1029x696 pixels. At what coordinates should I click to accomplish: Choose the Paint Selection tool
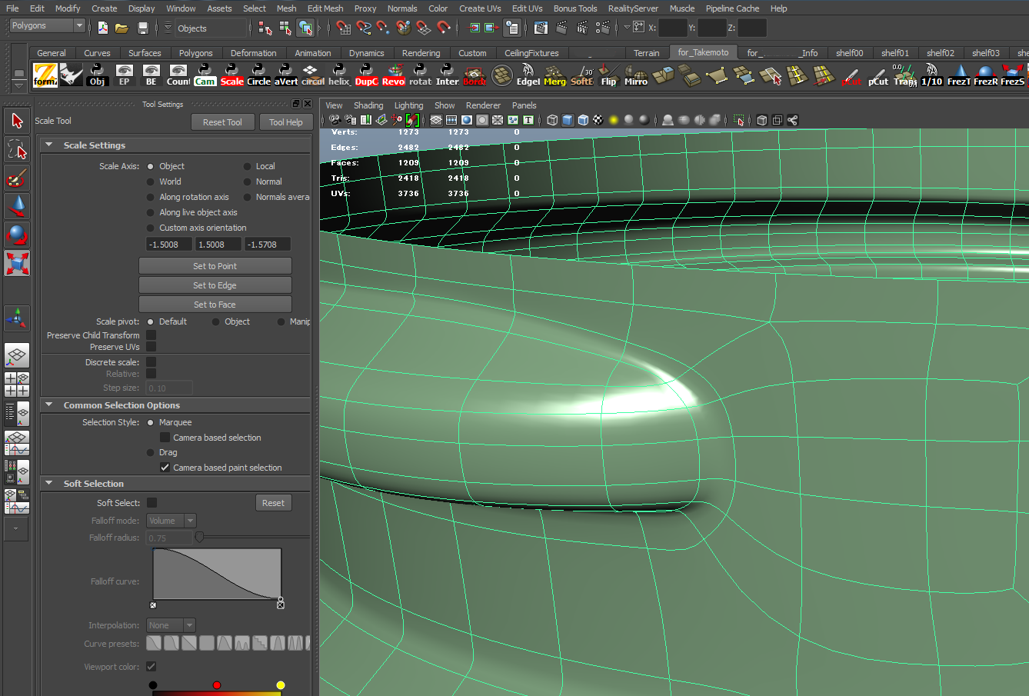point(17,178)
